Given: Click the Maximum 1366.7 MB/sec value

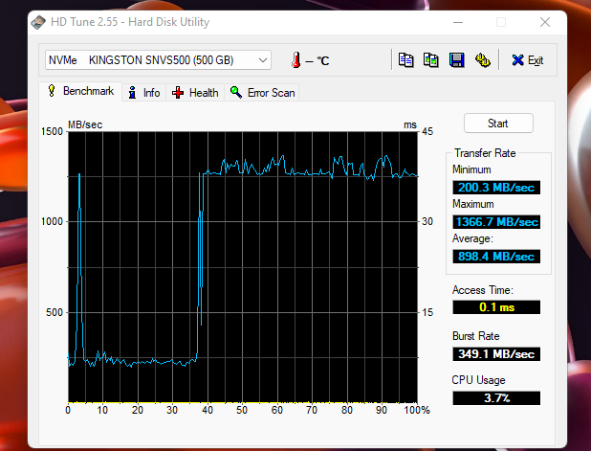Looking at the screenshot, I should [496, 221].
